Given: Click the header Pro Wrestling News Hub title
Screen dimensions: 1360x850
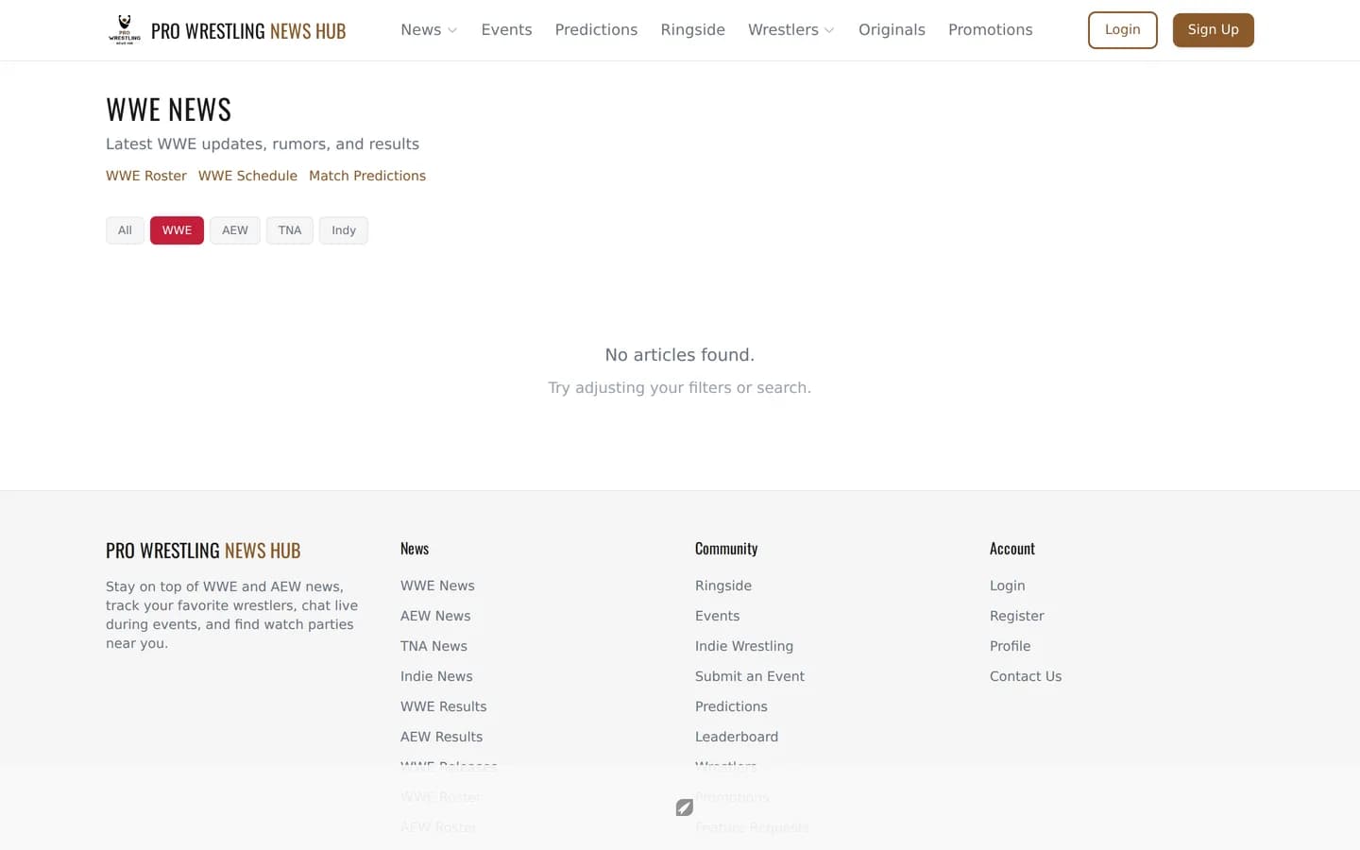Looking at the screenshot, I should coord(248,31).
